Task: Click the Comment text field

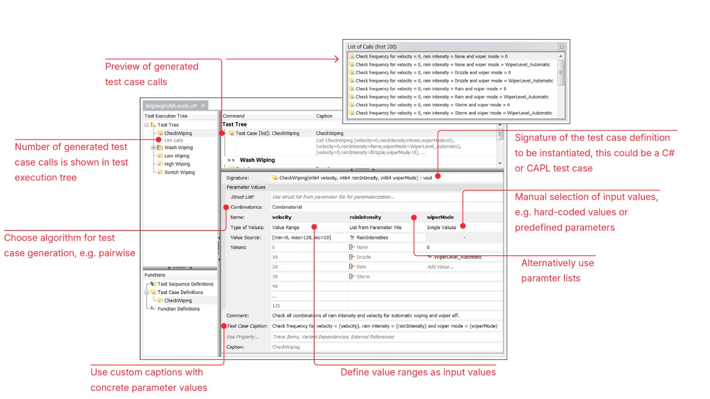Action: [x=387, y=316]
